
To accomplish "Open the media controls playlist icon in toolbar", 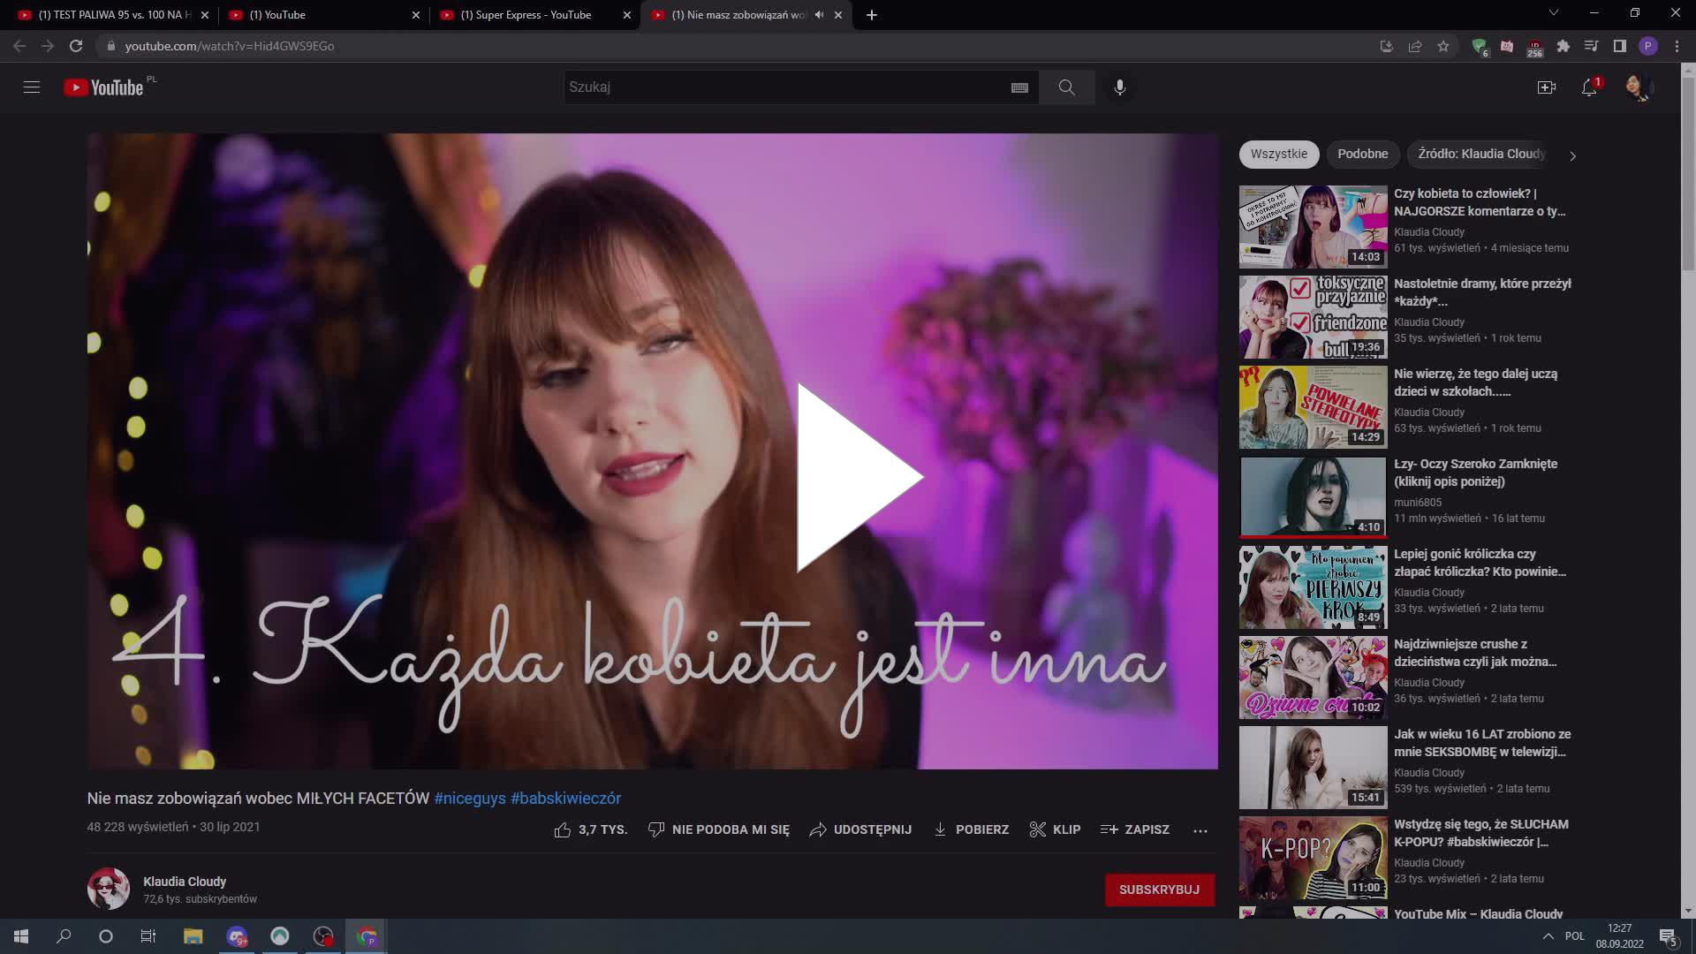I will [x=1591, y=46].
